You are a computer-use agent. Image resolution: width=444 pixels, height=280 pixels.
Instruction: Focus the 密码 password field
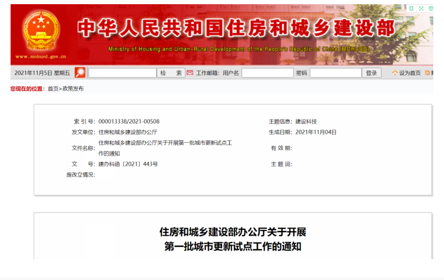click(x=336, y=73)
